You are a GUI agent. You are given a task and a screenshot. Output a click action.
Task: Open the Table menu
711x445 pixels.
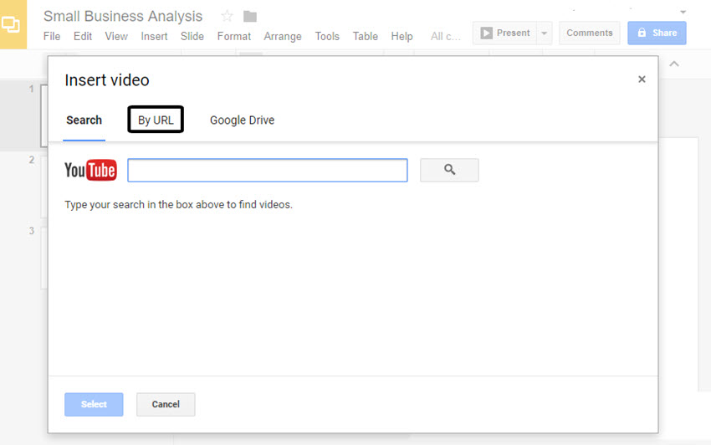click(x=365, y=36)
